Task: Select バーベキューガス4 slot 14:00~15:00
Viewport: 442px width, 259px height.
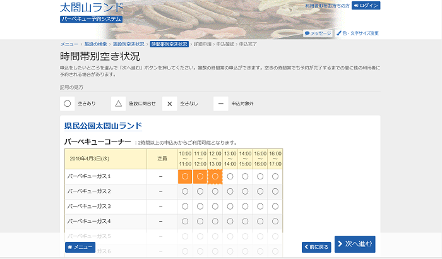Action: click(245, 222)
